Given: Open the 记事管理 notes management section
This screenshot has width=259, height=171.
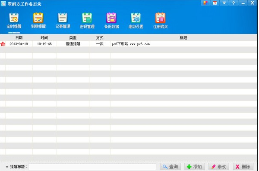Looking at the screenshot, I should coord(63,20).
